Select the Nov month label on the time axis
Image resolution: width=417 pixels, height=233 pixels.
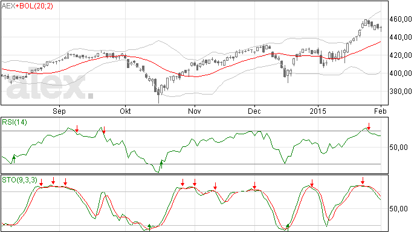point(195,111)
